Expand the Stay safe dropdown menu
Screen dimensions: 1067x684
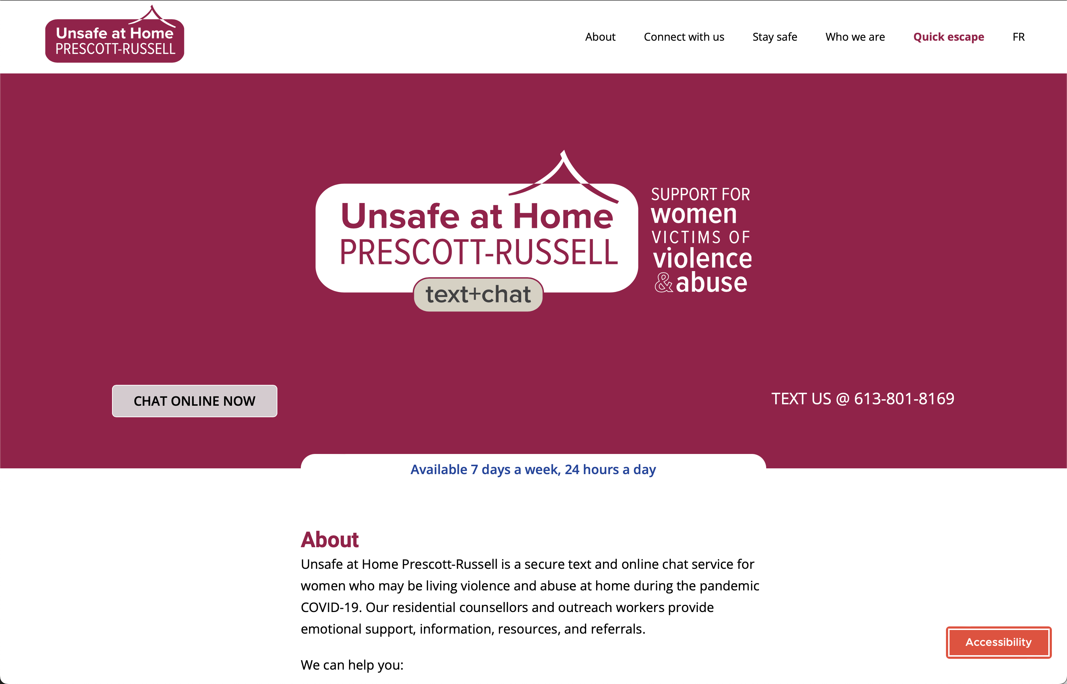pyautogui.click(x=774, y=36)
